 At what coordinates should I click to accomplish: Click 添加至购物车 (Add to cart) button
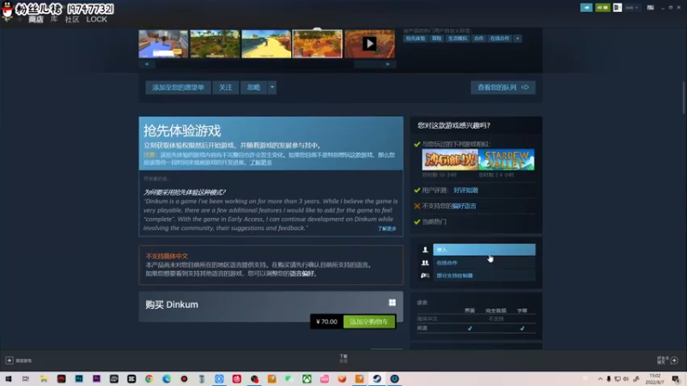[x=369, y=322]
